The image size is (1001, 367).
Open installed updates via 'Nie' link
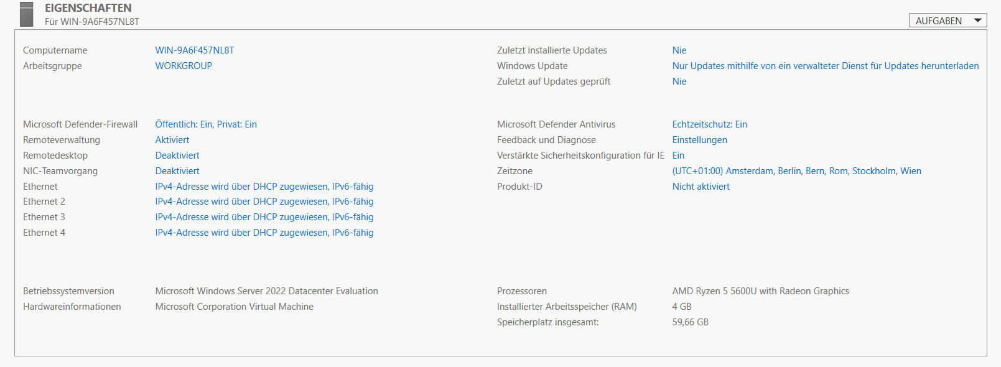(x=679, y=50)
